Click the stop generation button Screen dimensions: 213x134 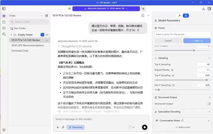coord(145,127)
